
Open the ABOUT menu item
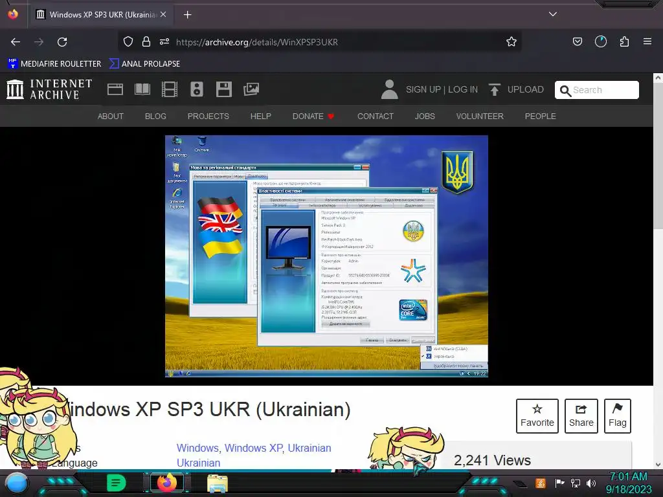pos(111,116)
